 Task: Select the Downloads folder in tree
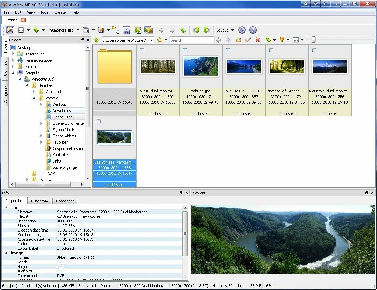[62, 111]
